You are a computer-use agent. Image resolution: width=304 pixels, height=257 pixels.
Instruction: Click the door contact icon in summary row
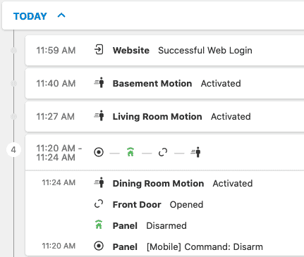point(163,152)
